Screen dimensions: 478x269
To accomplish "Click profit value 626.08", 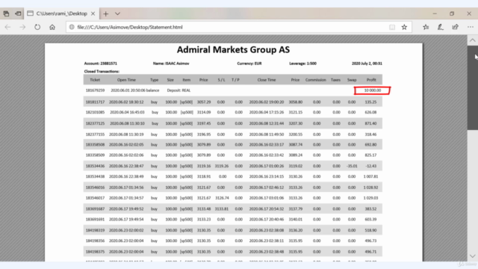I will [370, 112].
